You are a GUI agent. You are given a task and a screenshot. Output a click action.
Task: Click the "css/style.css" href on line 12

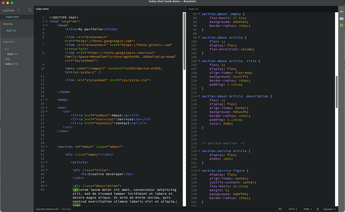[x=134, y=80]
